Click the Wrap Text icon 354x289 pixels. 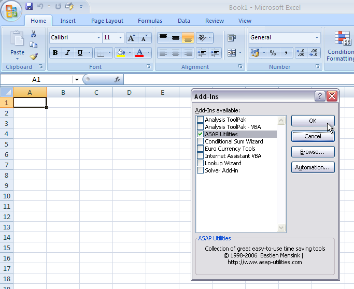232,38
